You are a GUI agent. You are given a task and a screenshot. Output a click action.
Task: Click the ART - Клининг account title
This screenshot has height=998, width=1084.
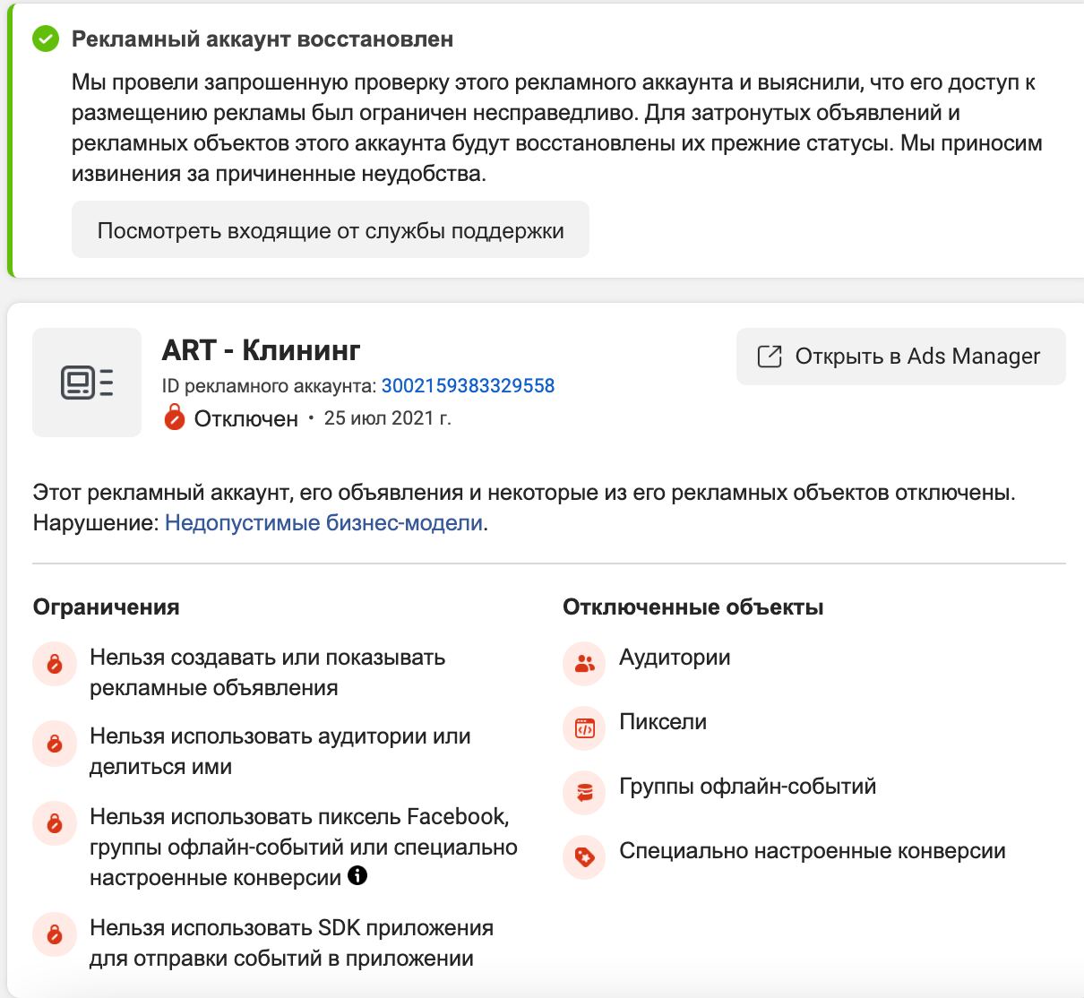pyautogui.click(x=261, y=350)
